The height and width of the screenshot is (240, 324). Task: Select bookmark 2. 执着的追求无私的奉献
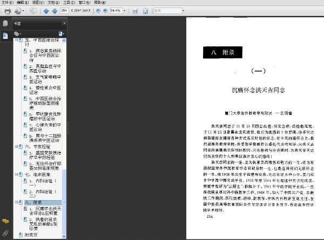[43, 224]
